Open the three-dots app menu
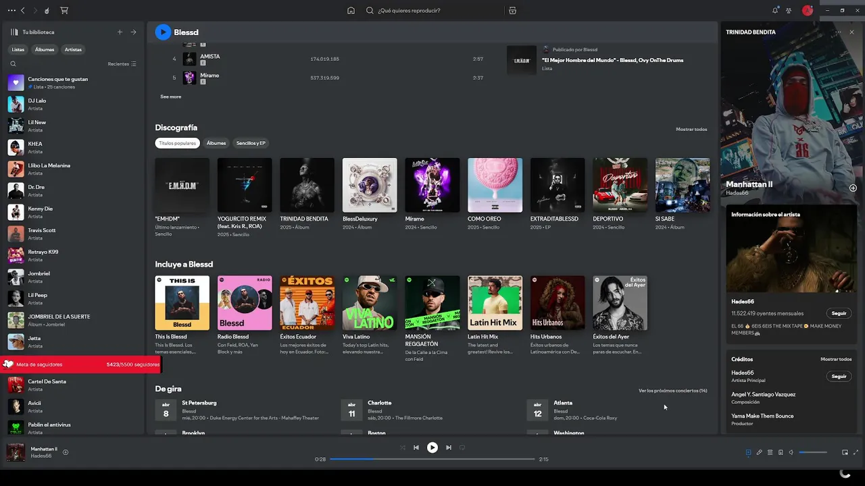The width and height of the screenshot is (865, 486). [11, 11]
